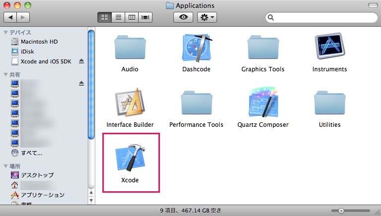Screen dimensions: 381x216
Task: Click the Interface Builder label text
Action: 130,125
